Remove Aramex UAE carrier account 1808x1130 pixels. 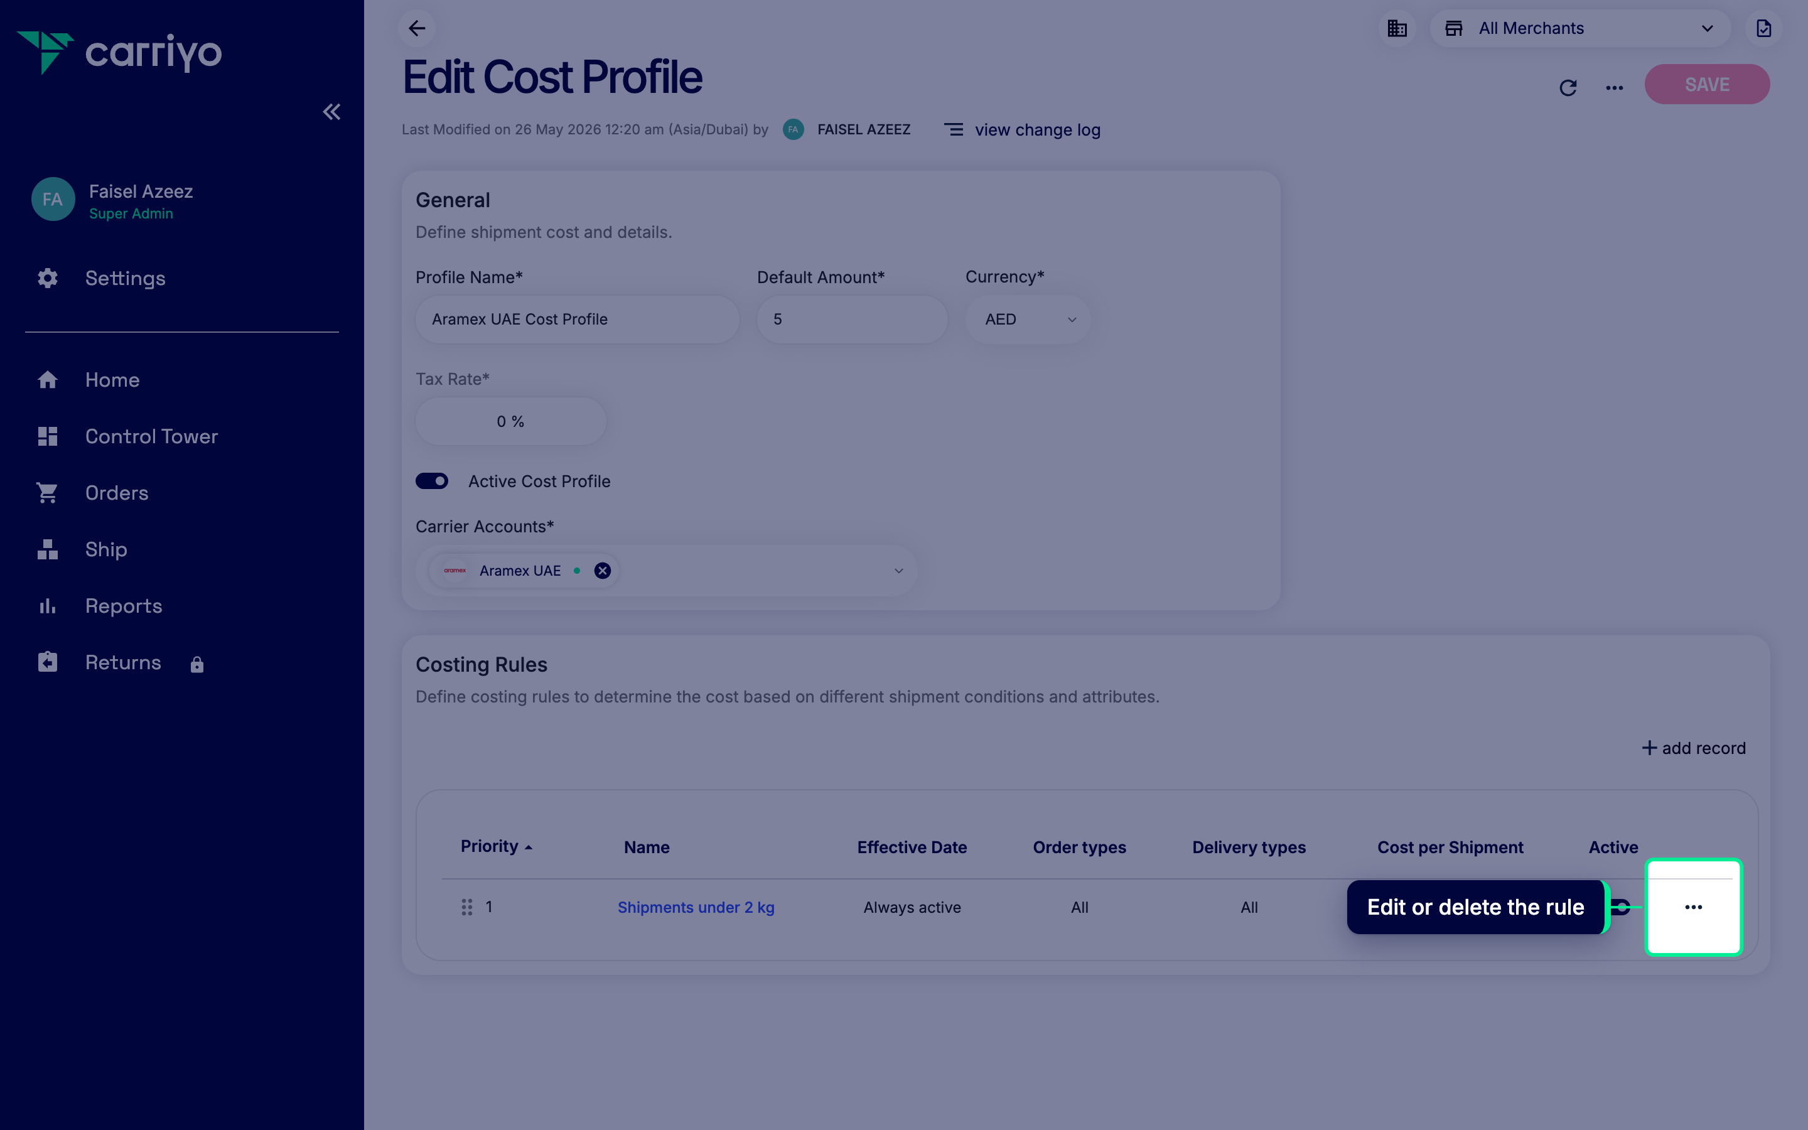(602, 571)
